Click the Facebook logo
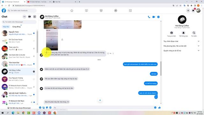 tap(4, 11)
